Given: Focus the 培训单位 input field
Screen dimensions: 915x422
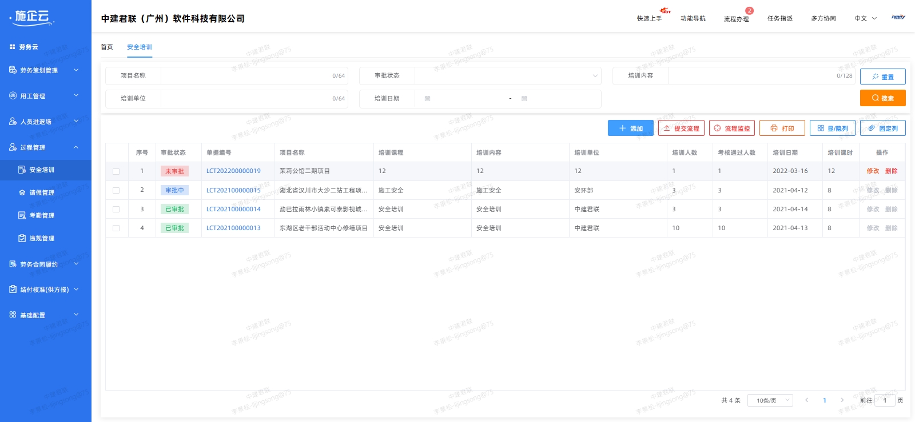Looking at the screenshot, I should (254, 98).
